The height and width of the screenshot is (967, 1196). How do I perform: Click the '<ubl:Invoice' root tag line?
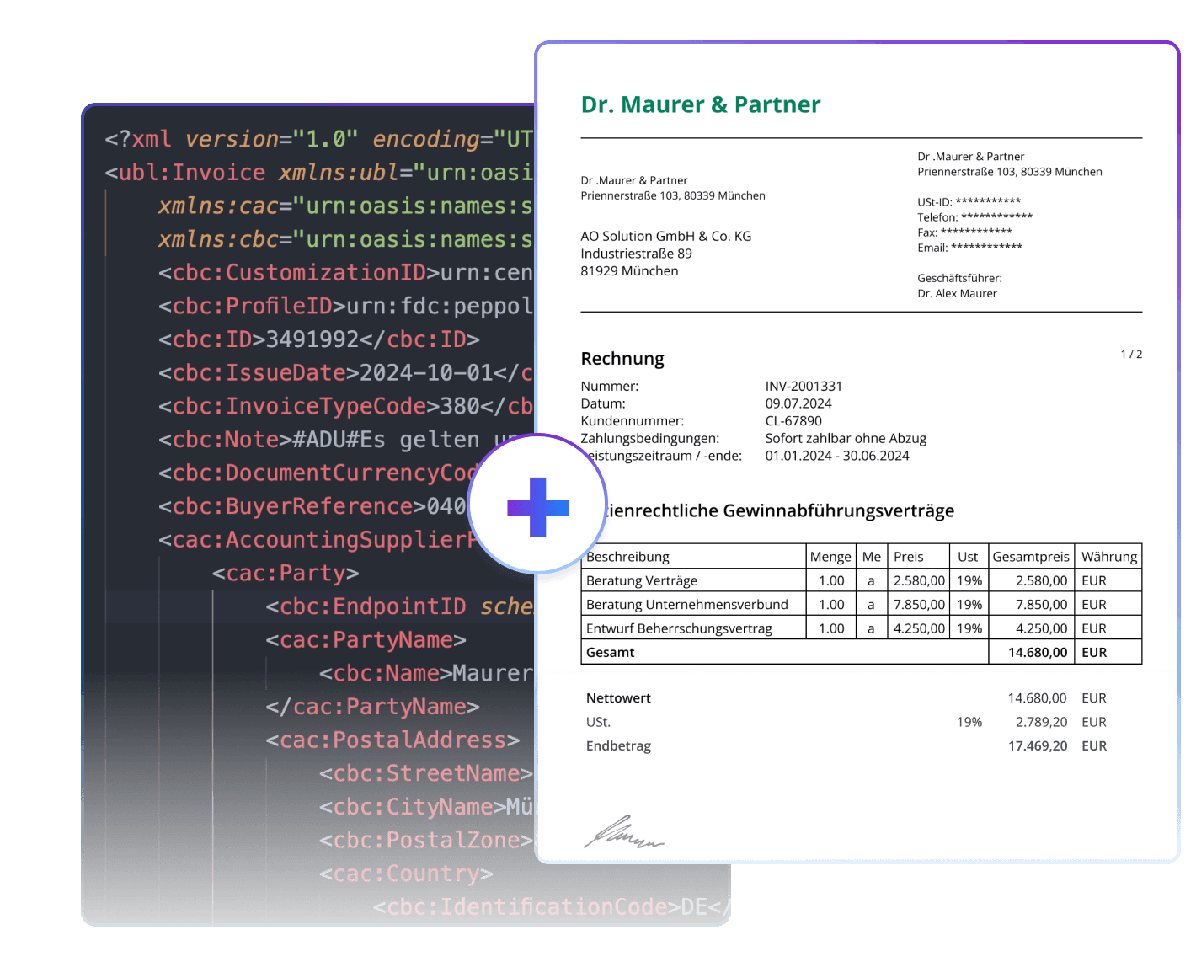click(x=319, y=173)
